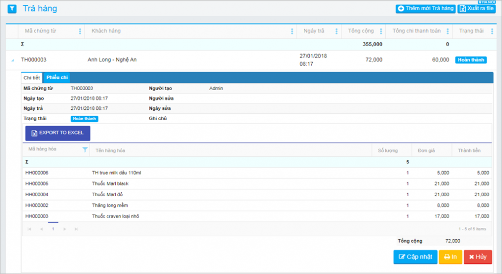Click item code HH000006
The width and height of the screenshot is (502, 274).
click(37, 173)
